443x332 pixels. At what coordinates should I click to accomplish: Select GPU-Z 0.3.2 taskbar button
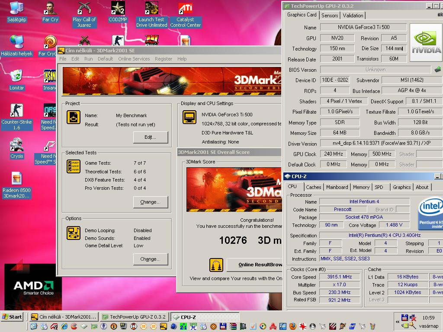[135, 317]
